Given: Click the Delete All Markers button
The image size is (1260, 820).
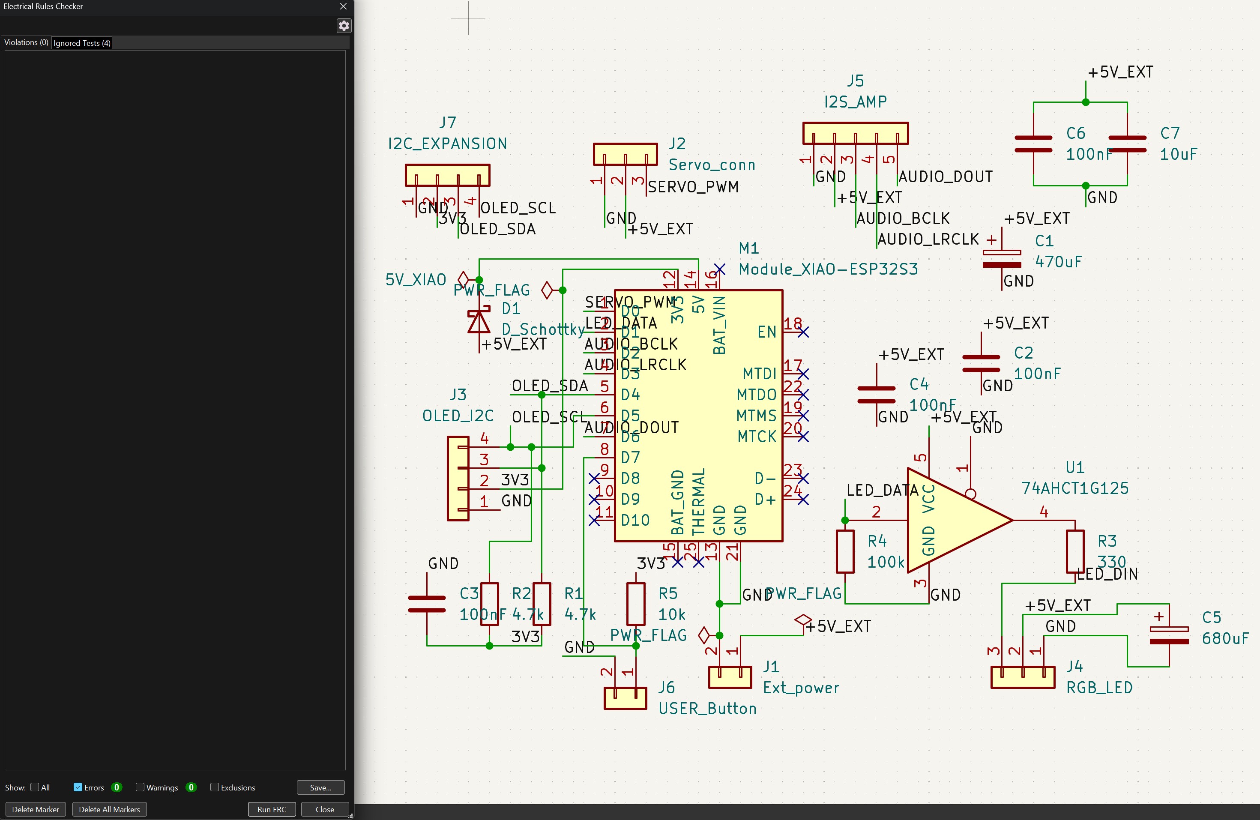Looking at the screenshot, I should [x=110, y=809].
